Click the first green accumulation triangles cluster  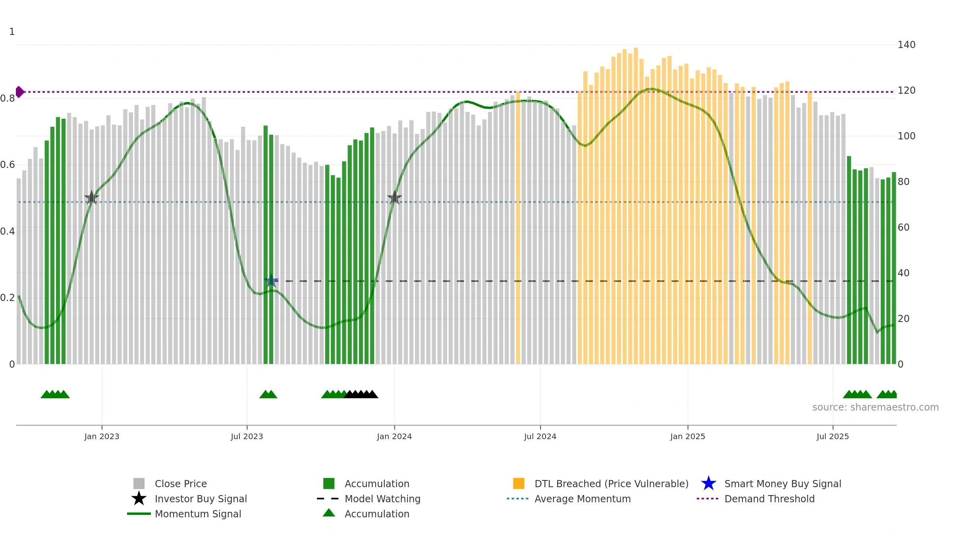click(55, 394)
